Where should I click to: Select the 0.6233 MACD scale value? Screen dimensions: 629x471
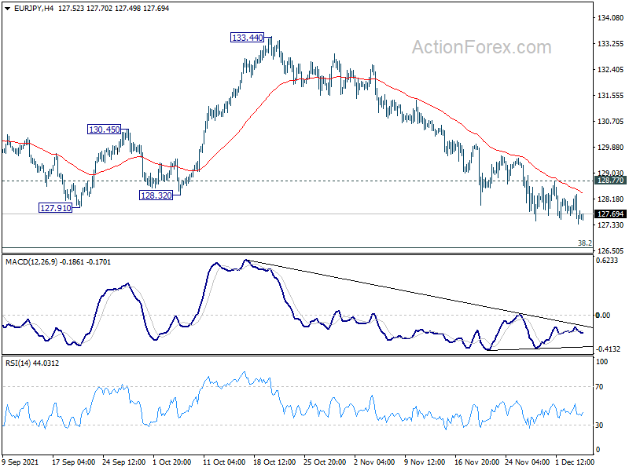[607, 261]
